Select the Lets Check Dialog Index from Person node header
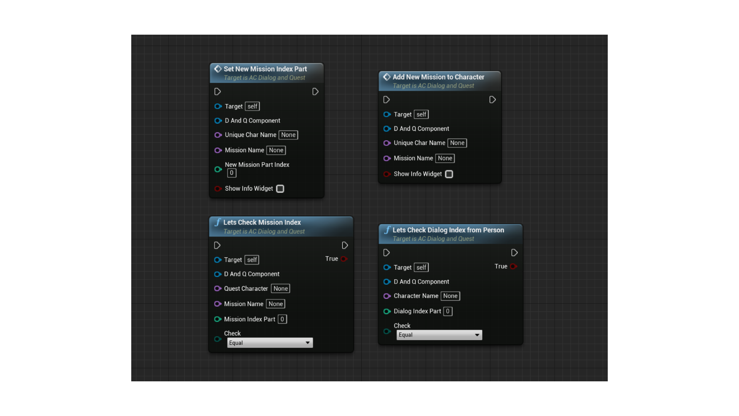Viewport: 739px width, 416px height. (448, 230)
